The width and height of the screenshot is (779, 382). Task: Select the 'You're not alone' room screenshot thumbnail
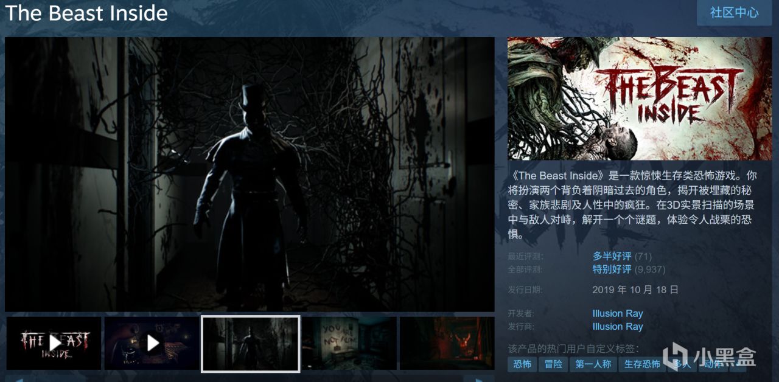click(349, 343)
